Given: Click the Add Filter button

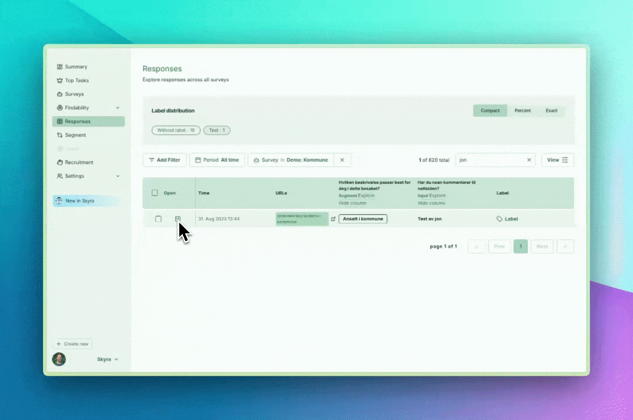Looking at the screenshot, I should pyautogui.click(x=164, y=160).
